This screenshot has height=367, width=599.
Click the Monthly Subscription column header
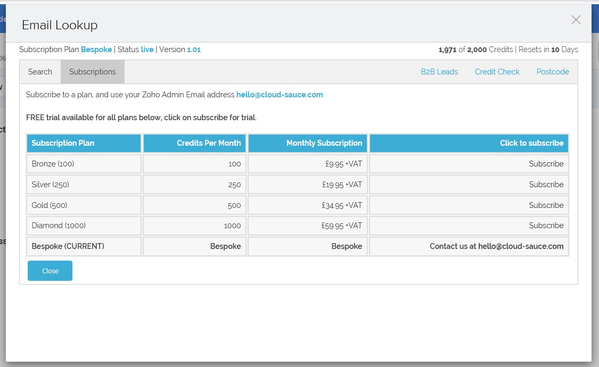(308, 143)
